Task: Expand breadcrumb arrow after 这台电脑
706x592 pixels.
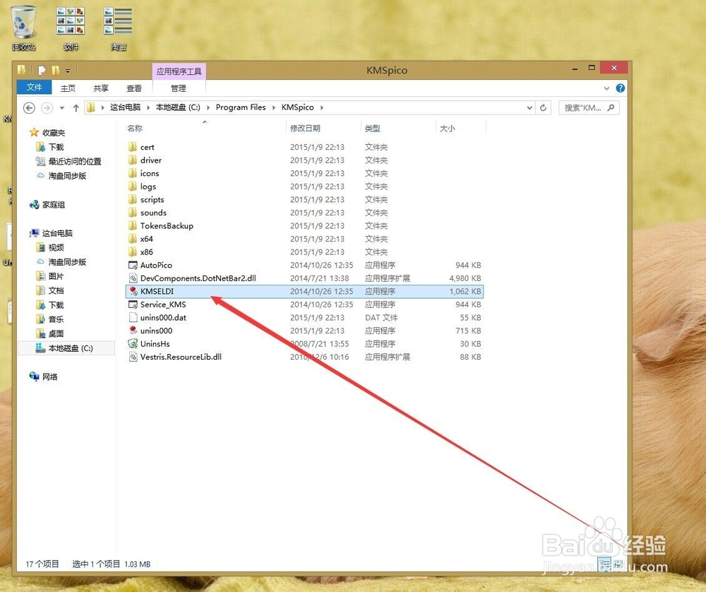Action: (148, 107)
